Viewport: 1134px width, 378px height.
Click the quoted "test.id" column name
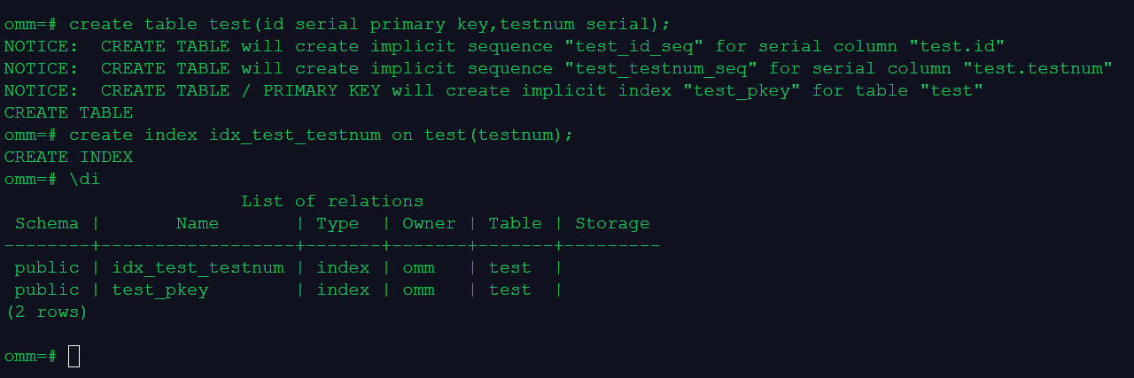tap(957, 46)
